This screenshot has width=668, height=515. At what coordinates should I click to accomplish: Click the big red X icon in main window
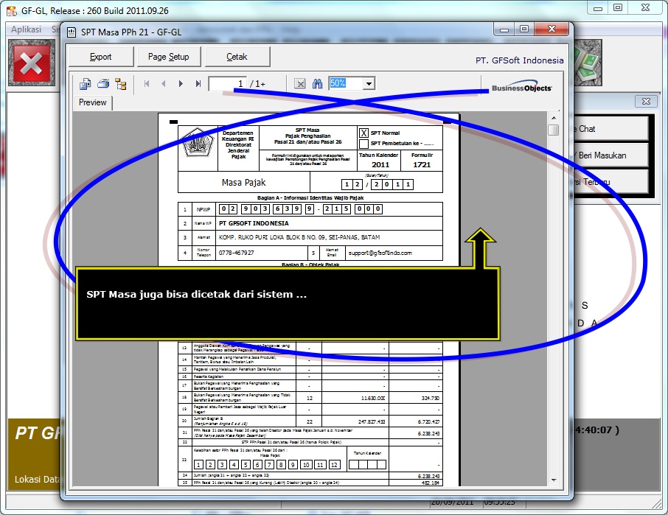(x=32, y=63)
